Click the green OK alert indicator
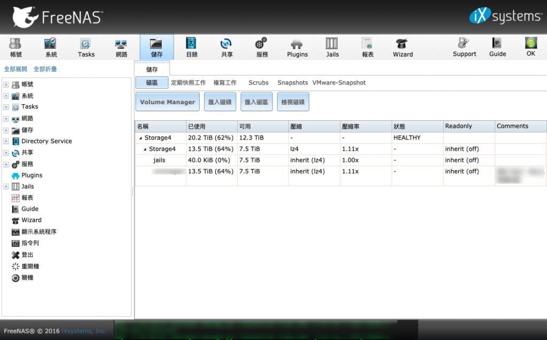This screenshot has width=547, height=340. click(x=530, y=47)
